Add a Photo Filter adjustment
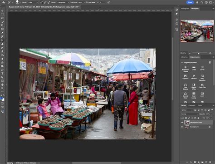 coord(202,86)
